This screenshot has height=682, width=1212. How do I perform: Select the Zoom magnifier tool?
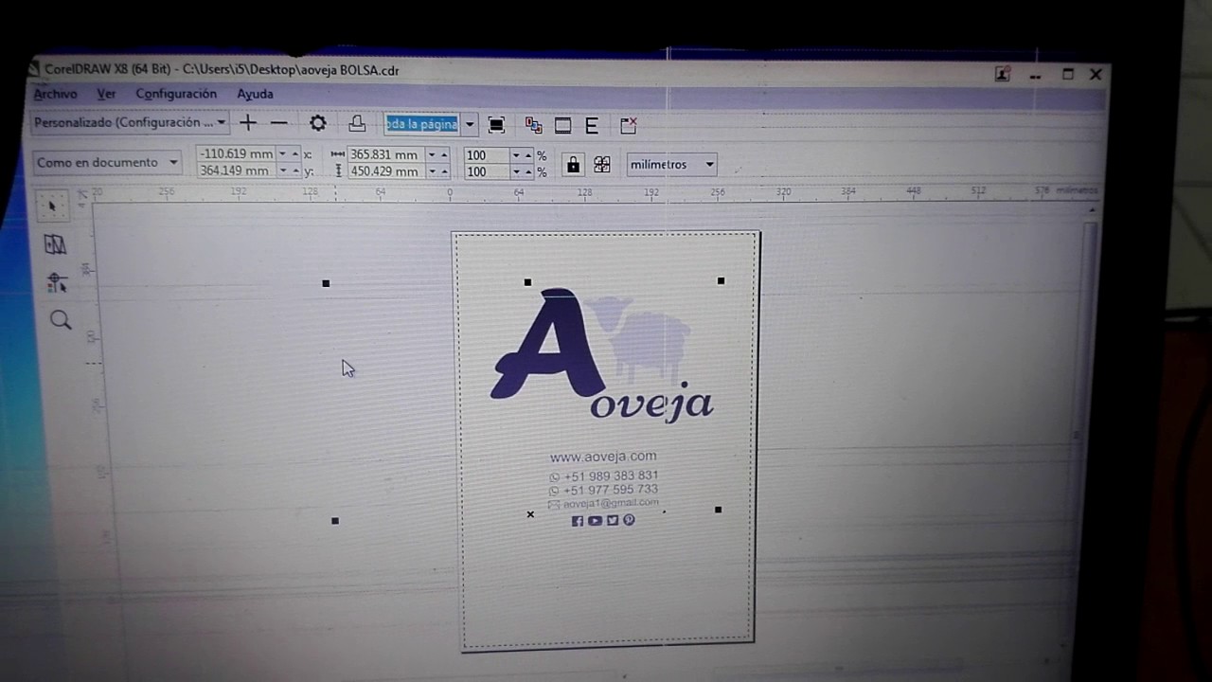[61, 320]
